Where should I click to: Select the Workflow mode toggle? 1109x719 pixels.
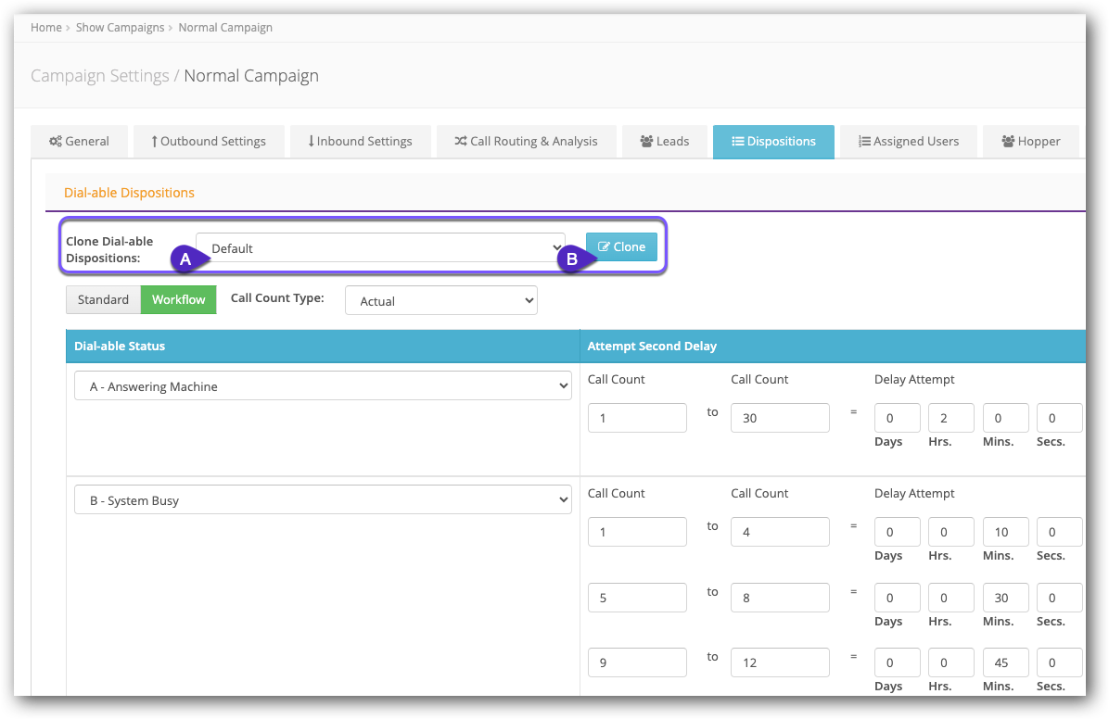tap(179, 299)
